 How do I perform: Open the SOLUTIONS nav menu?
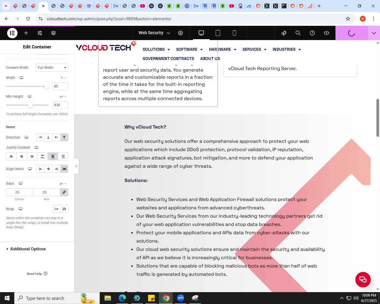(156, 50)
